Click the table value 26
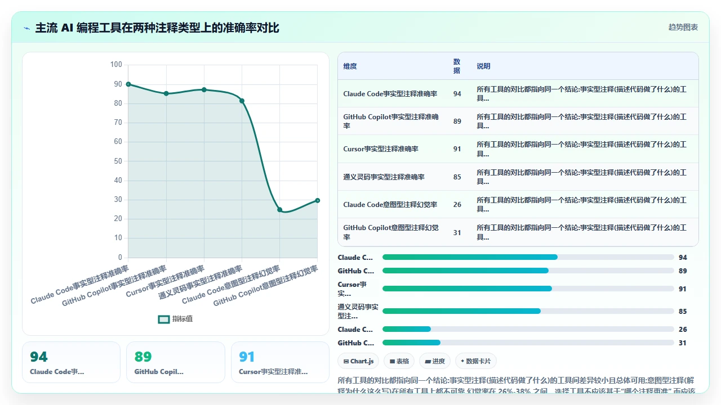Screen dimensions: 721x405 [x=457, y=205]
